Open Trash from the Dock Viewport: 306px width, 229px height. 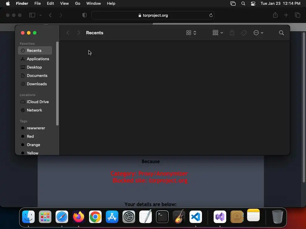pos(278,217)
